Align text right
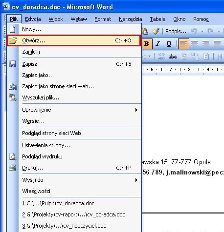Image resolution: width=224 pixels, height=232 pixels. point(206,44)
